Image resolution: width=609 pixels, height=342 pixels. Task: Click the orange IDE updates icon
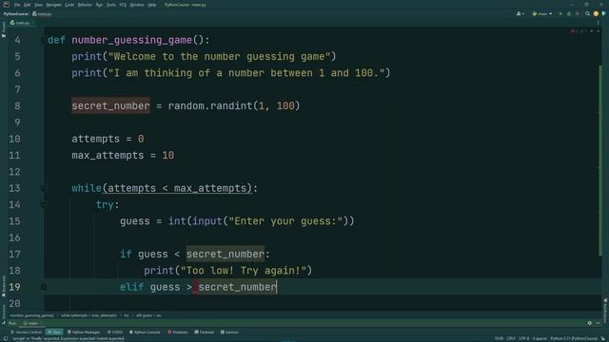tap(596, 13)
